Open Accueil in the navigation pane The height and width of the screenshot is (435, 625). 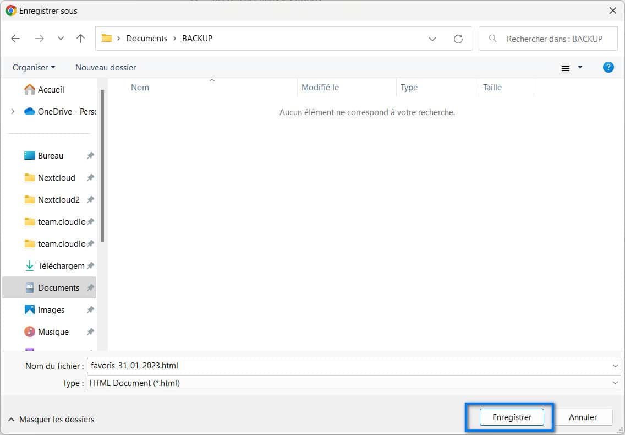point(44,89)
